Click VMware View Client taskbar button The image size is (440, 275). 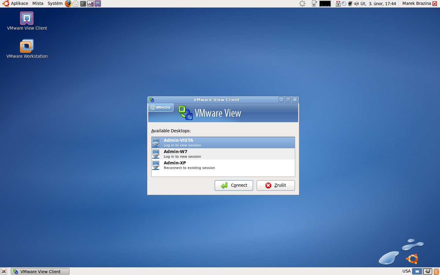click(40, 271)
